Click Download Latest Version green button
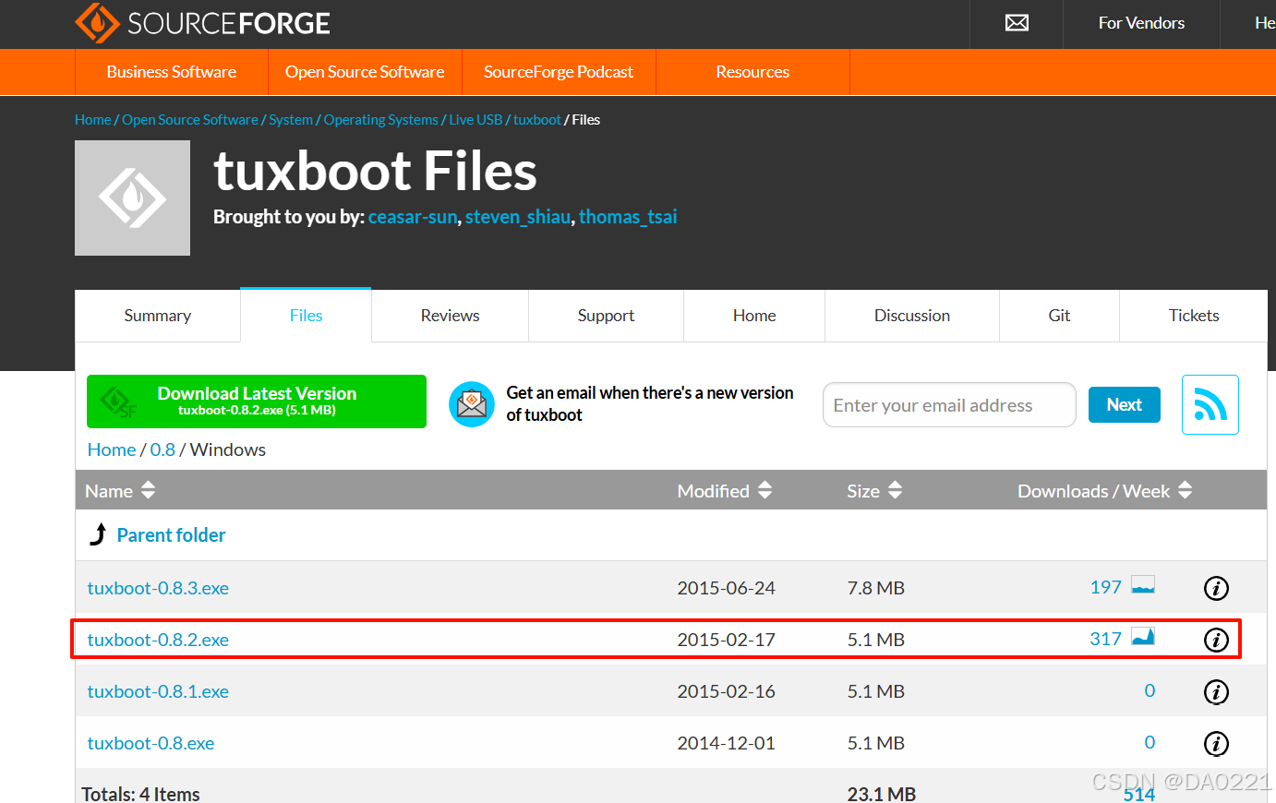The height and width of the screenshot is (803, 1276). click(x=257, y=401)
